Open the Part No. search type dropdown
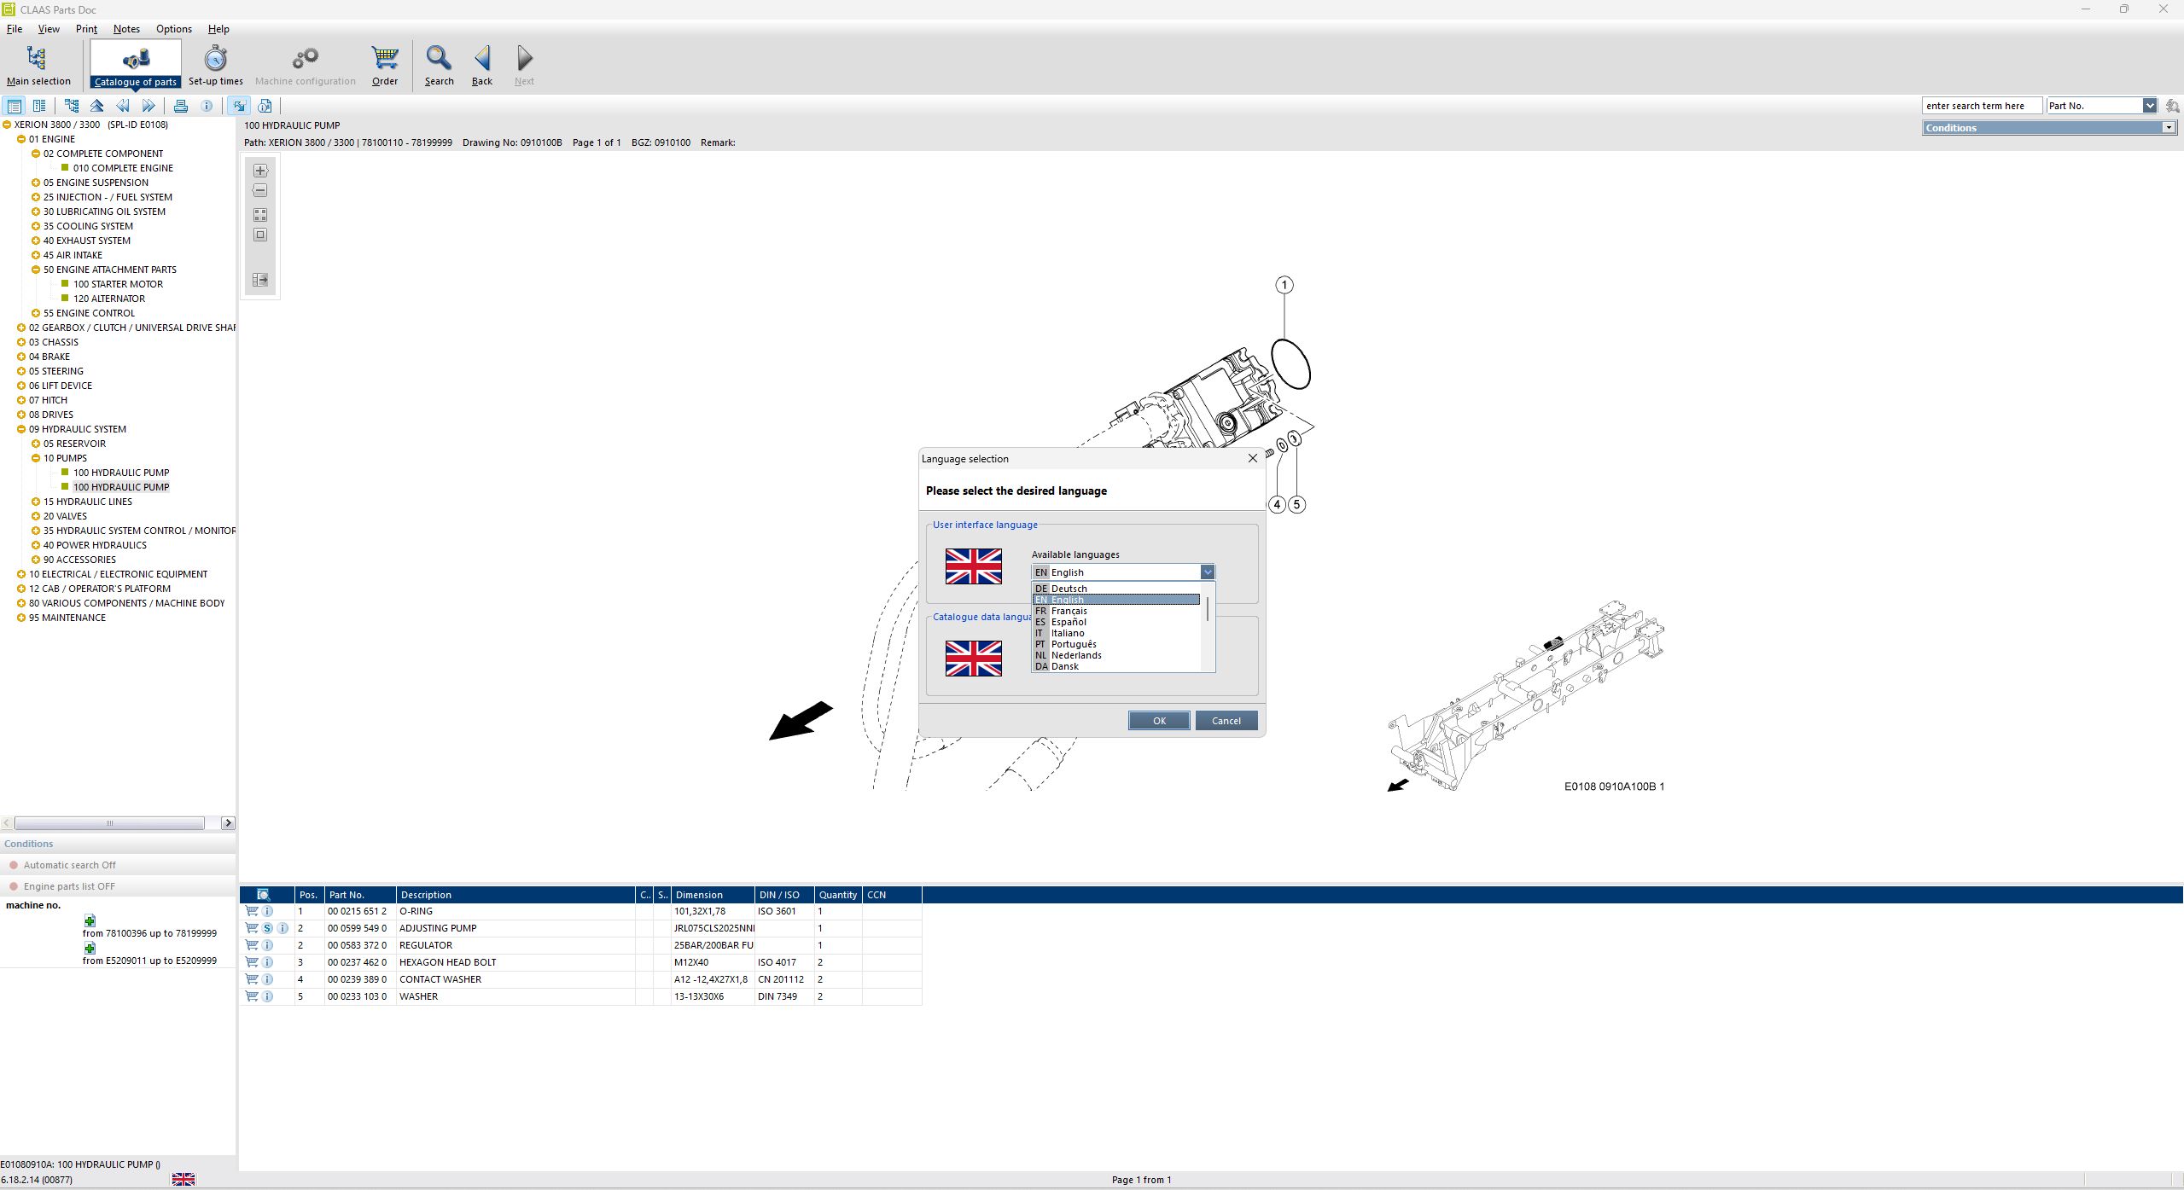Screen dimensions: 2184x1190 click(x=2149, y=106)
